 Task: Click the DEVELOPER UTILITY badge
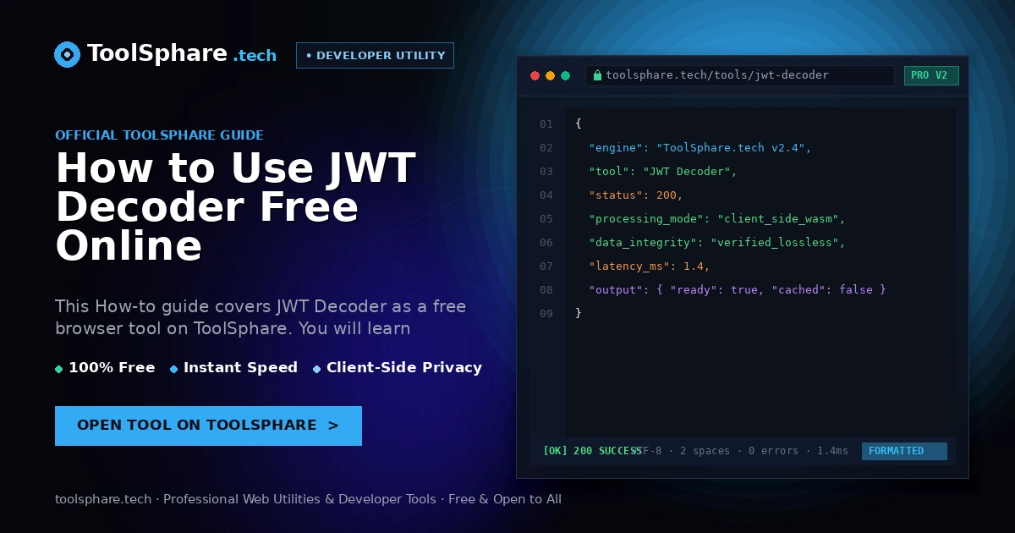tap(375, 55)
